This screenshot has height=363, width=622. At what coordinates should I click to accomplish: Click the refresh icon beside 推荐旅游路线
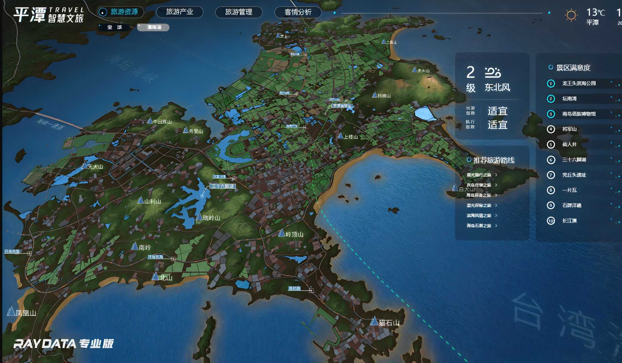coord(469,160)
